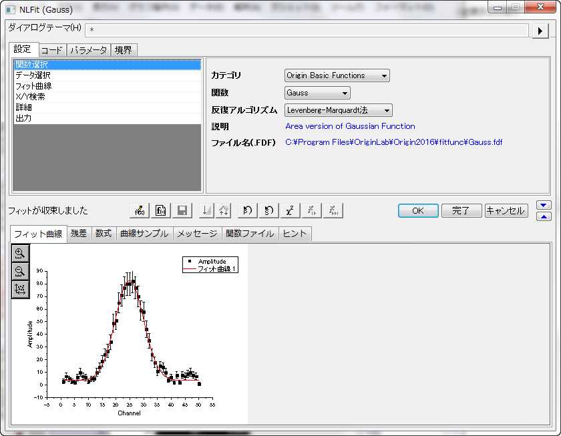This screenshot has height=436, width=561.
Task: Select the メッセージ tab
Action: tap(198, 234)
